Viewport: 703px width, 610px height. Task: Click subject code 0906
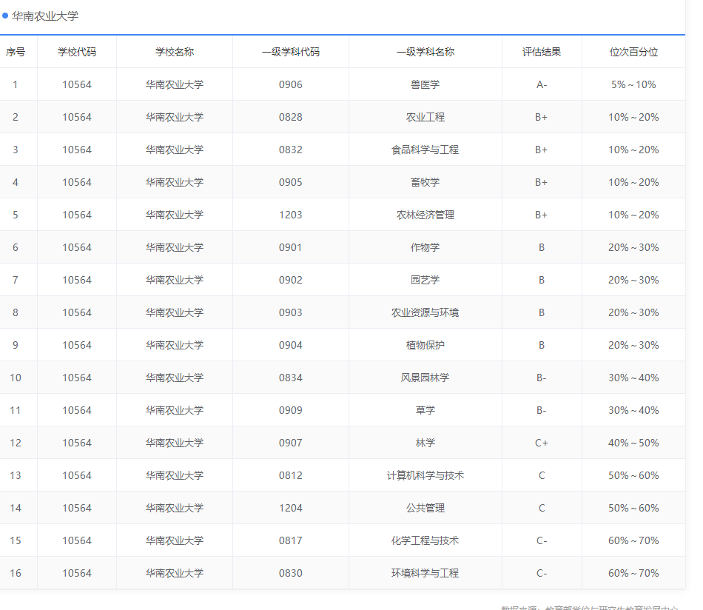[x=291, y=85]
